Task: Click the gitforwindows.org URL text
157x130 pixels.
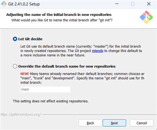Action: (21, 114)
